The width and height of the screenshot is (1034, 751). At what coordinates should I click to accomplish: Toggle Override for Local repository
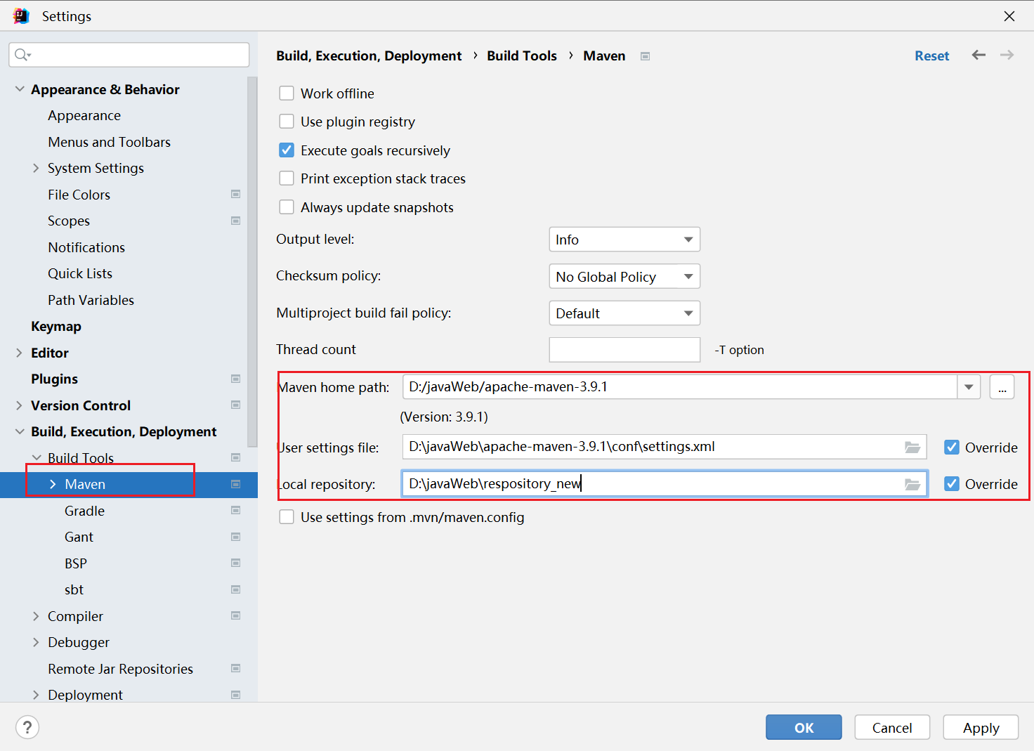click(x=952, y=484)
